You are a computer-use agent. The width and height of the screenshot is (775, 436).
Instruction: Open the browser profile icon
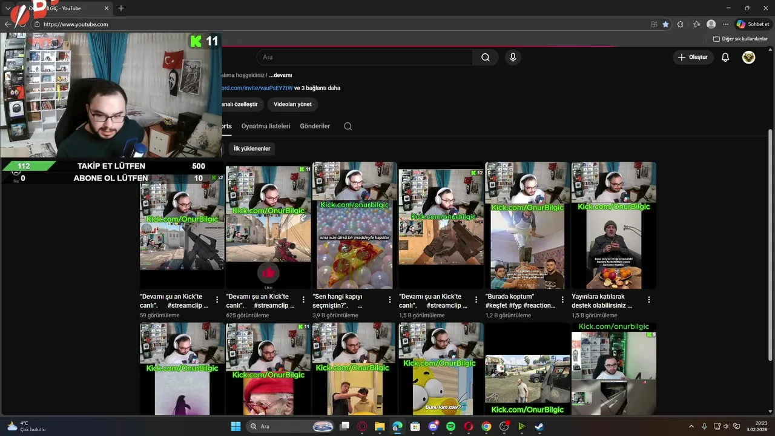(711, 24)
